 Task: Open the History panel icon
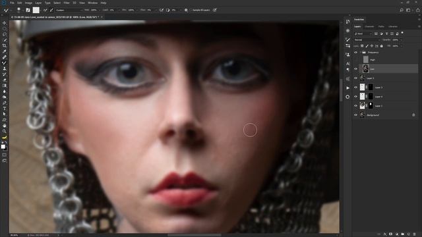click(347, 22)
